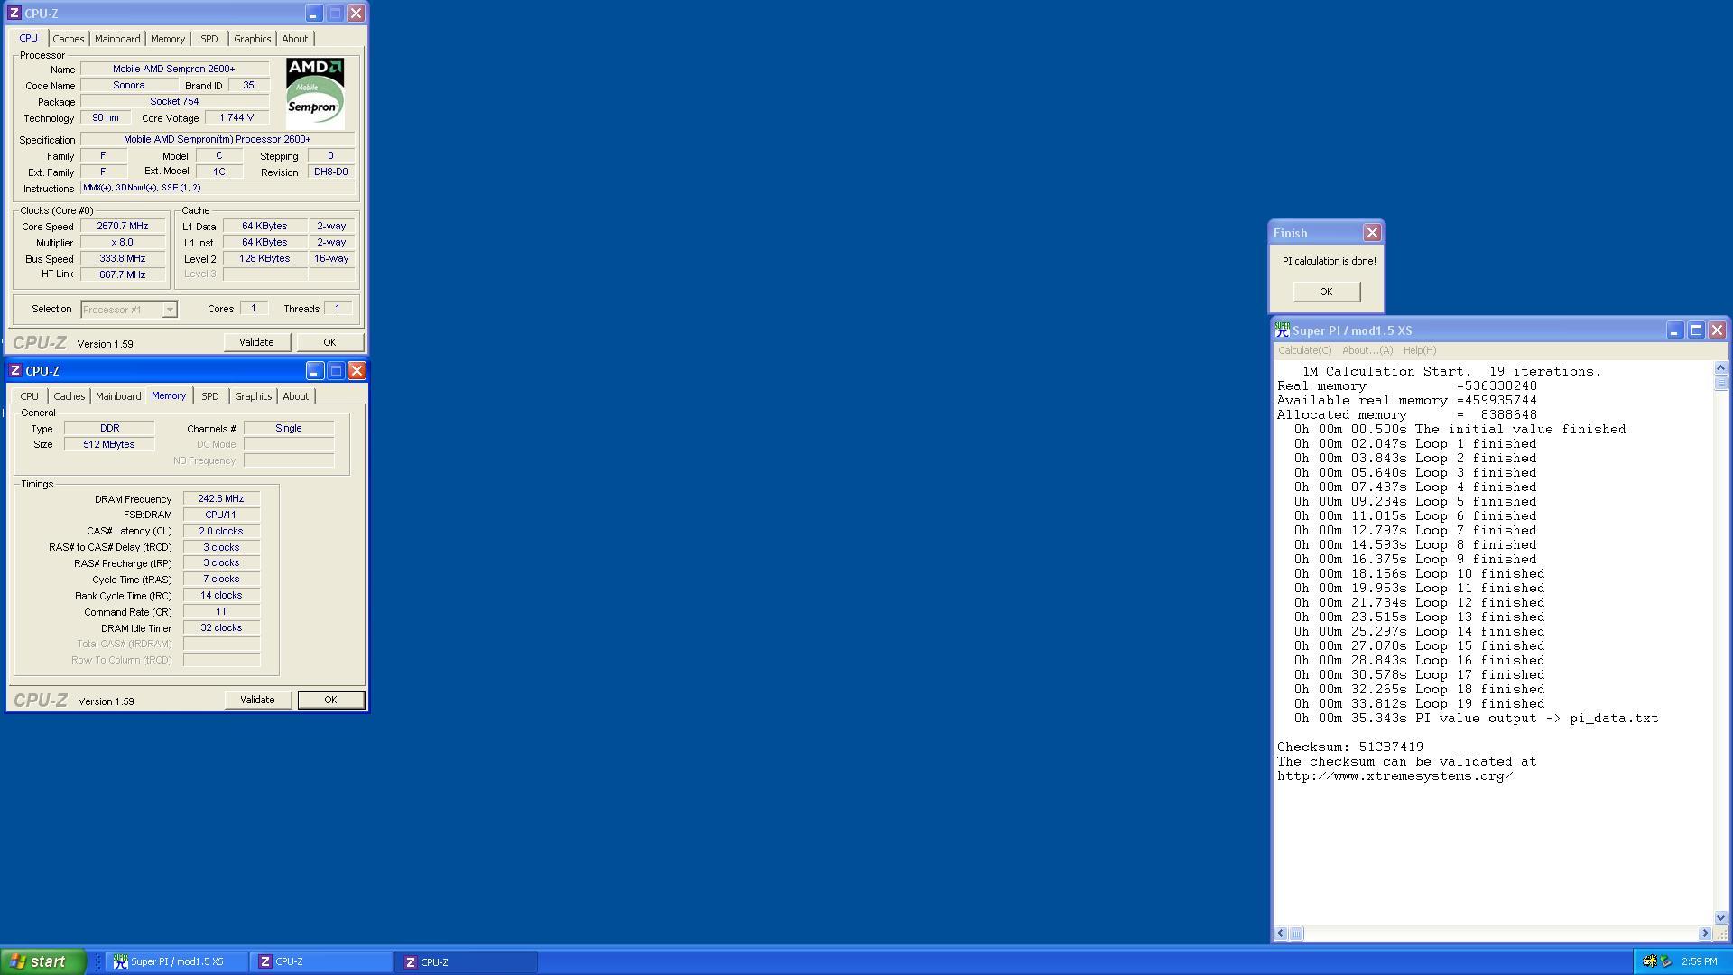Open Memory tab in top CPU-Z window
This screenshot has width=1733, height=975.
[167, 39]
